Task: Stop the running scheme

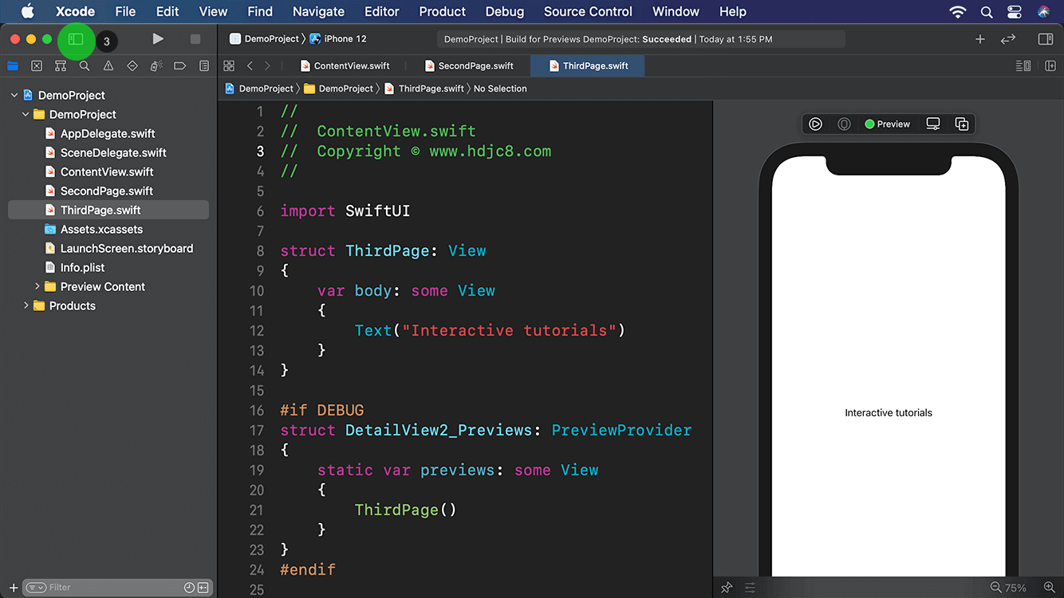Action: click(x=195, y=39)
